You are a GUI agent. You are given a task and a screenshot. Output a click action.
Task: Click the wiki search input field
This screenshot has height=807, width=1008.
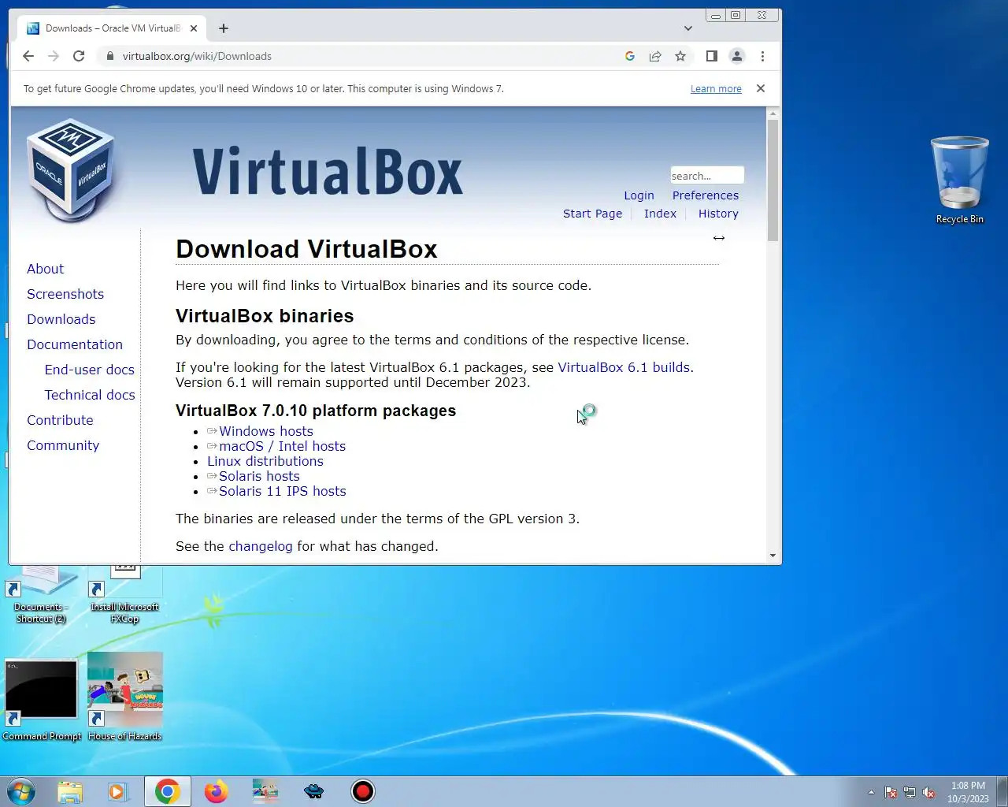707,175
